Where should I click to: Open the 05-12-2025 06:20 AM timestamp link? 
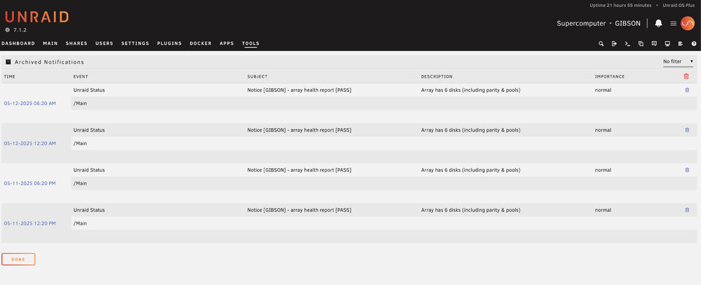coord(30,103)
